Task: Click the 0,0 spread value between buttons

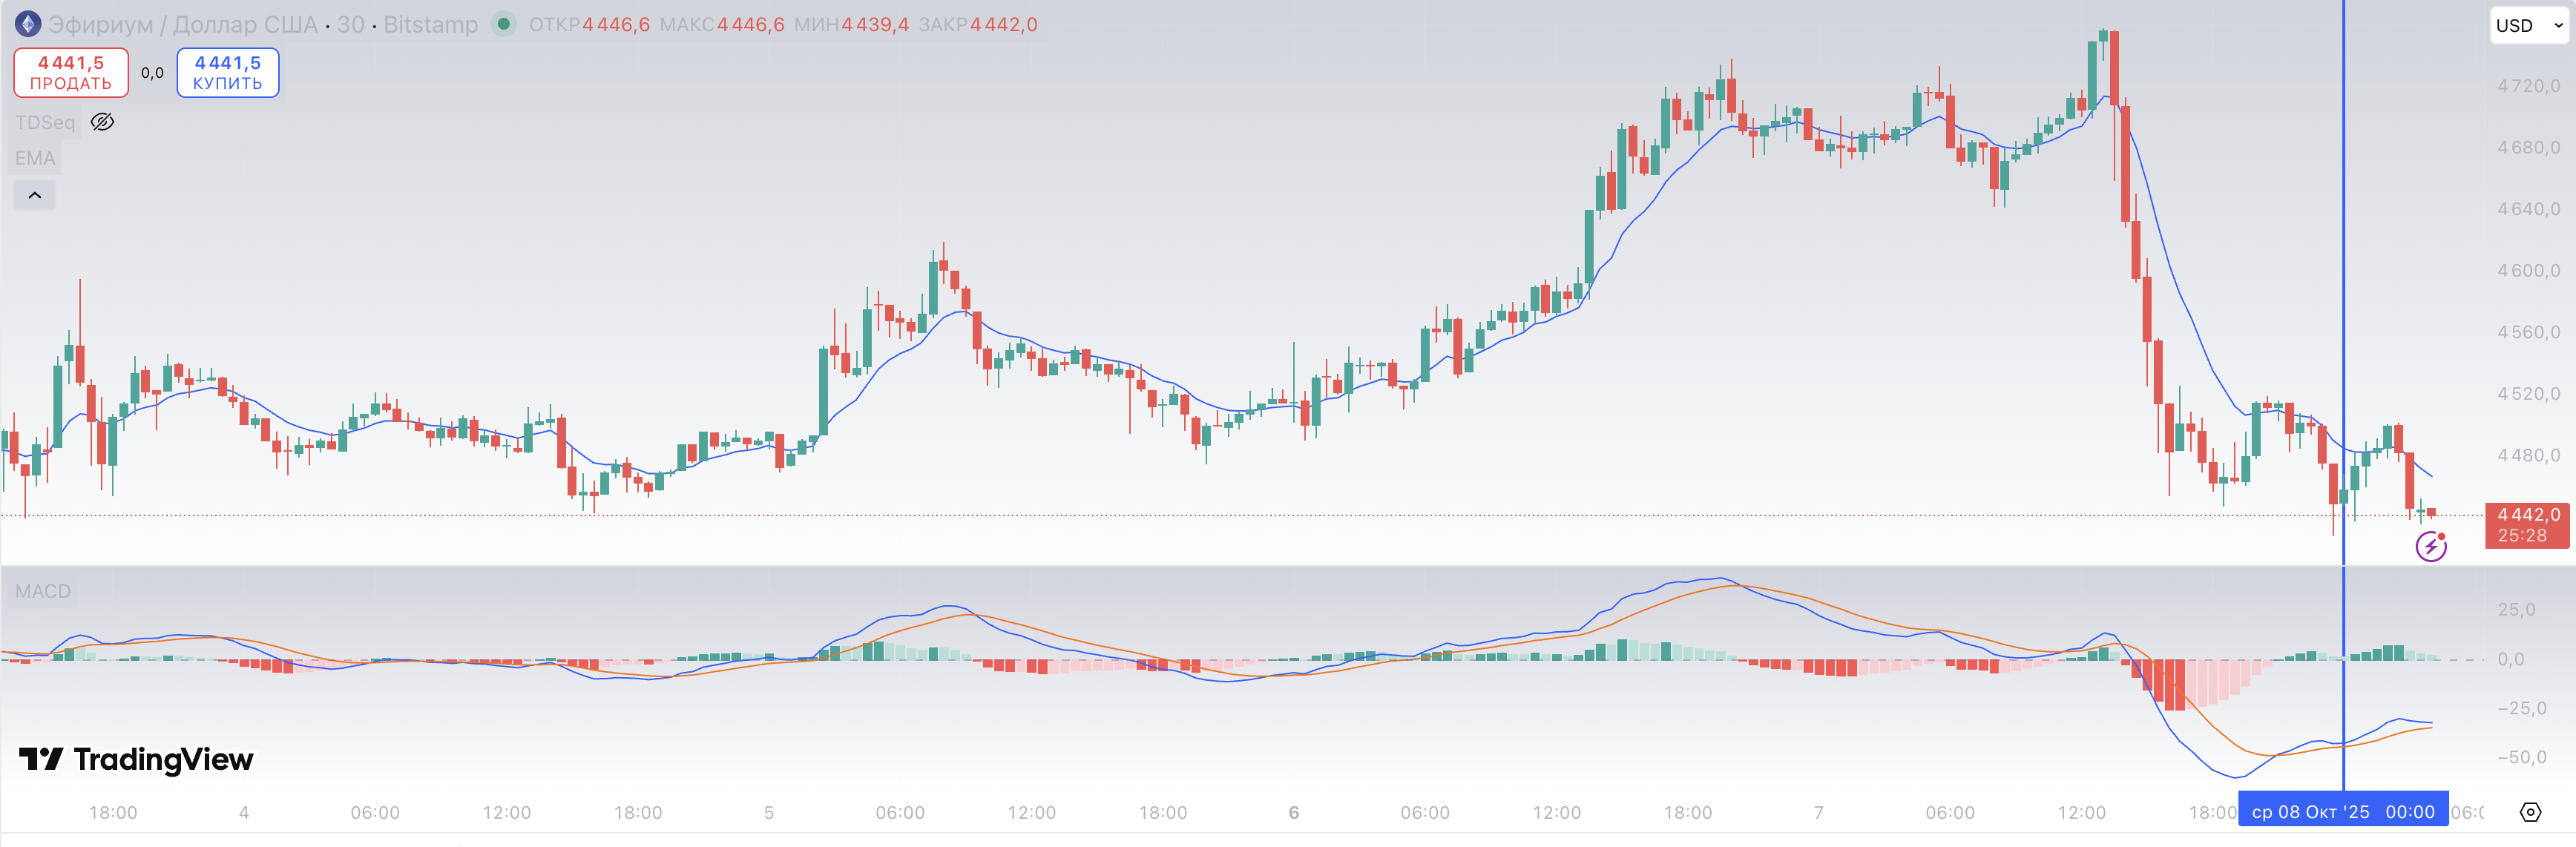Action: [x=152, y=73]
